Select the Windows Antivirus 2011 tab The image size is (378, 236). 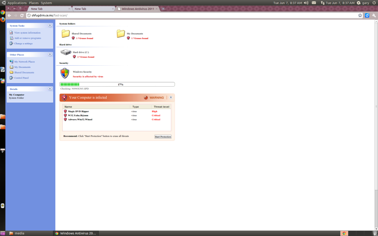coord(137,9)
